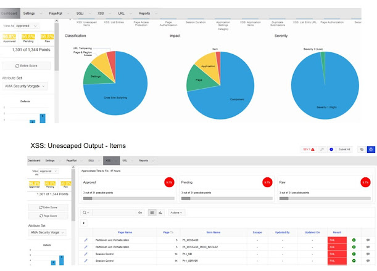Click the gray copy icon near Submit All
The image size is (377, 271).
(x=362, y=149)
